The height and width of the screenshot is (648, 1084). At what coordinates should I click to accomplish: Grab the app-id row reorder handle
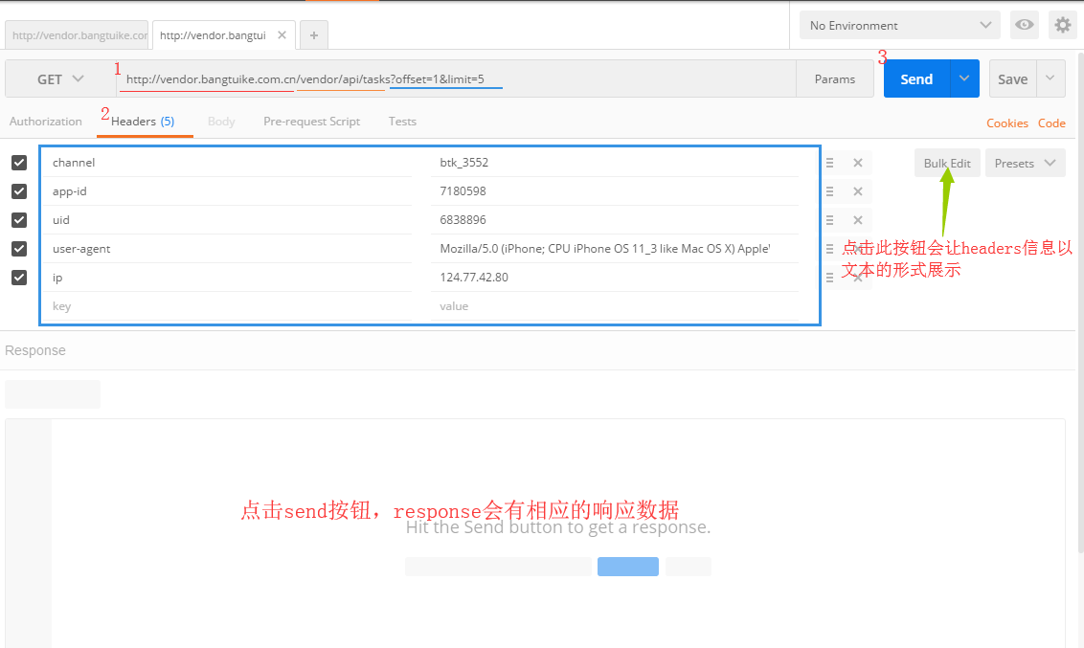pyautogui.click(x=829, y=191)
